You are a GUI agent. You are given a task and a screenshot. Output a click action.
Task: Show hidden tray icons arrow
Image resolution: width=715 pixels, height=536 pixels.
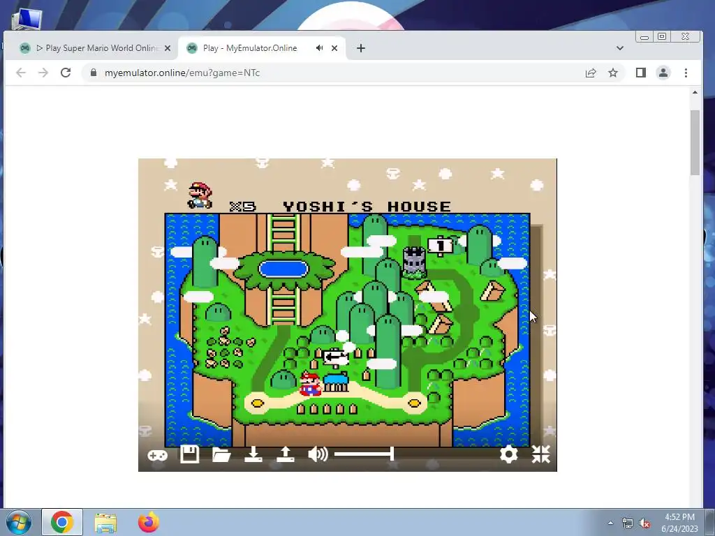click(610, 523)
